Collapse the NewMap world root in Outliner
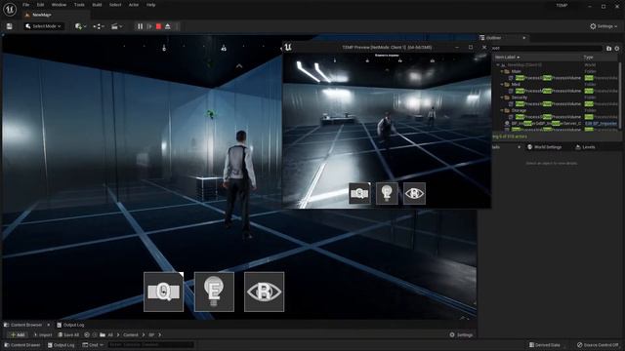The image size is (625, 351). click(x=498, y=64)
